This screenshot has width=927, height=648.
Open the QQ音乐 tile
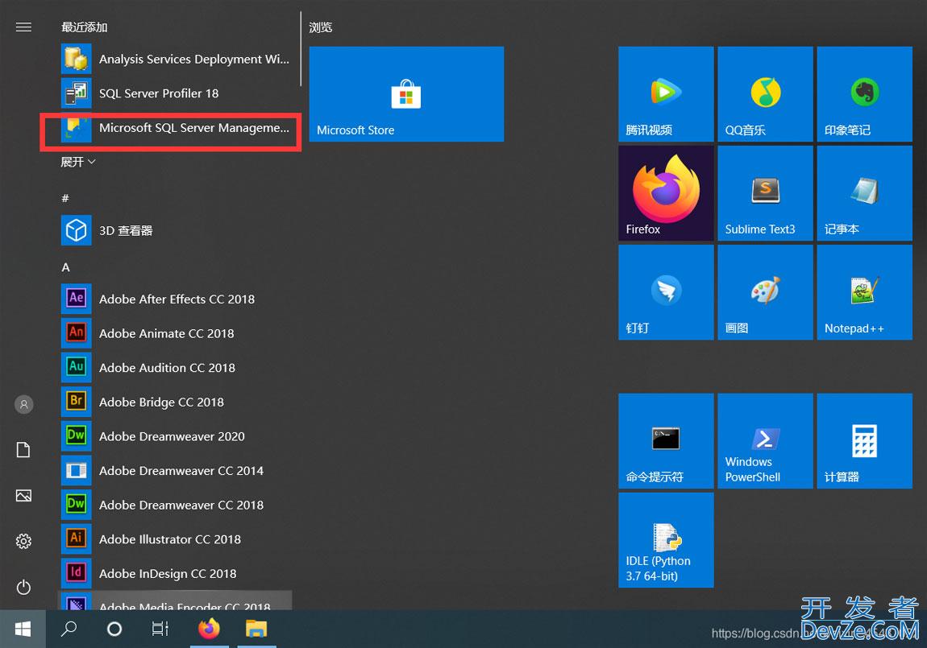(765, 94)
